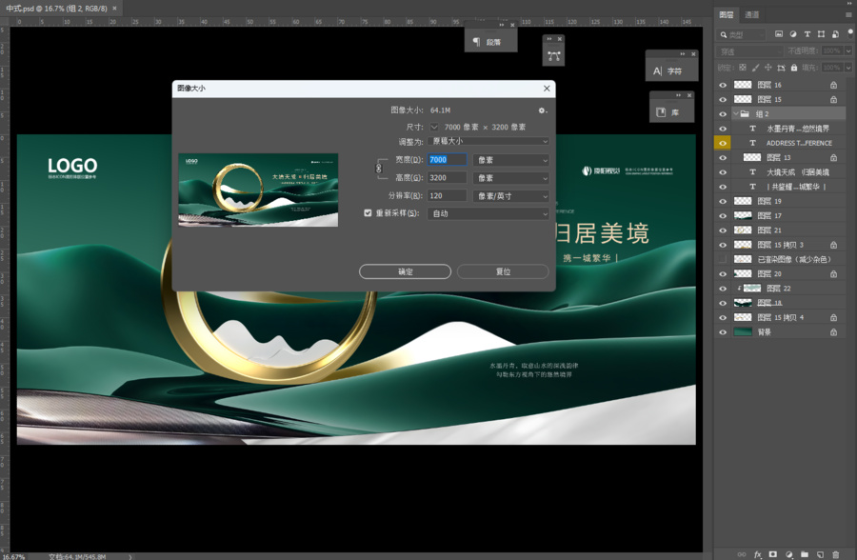Image resolution: width=857 pixels, height=560 pixels.
Task: Click the height input field showing 3200
Action: pos(448,178)
